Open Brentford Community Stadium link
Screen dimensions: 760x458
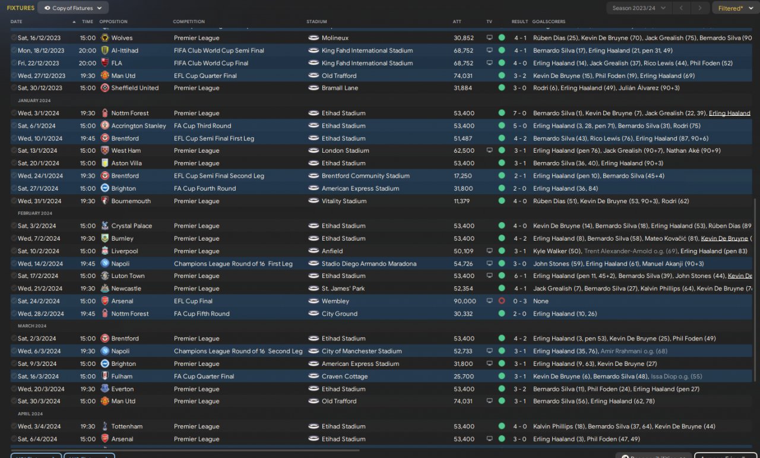[366, 176]
